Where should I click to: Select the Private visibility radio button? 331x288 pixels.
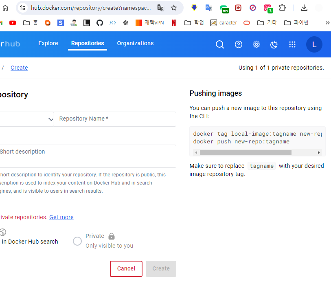tap(77, 241)
